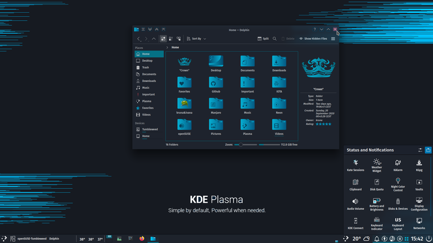Pin the Status and Notifications popup open
The image size is (433, 243).
coord(428,150)
